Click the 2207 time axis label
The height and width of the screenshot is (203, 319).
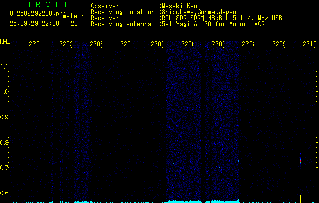[x=218, y=44]
